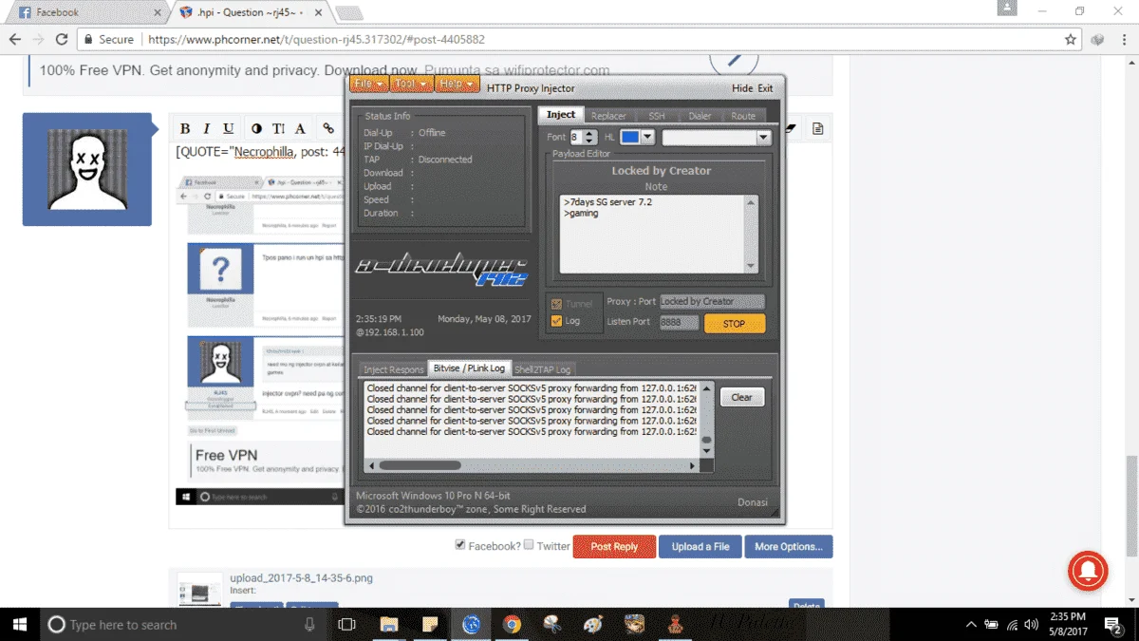Screen dimensions: 1139x641
Task: Click the document icon in editor toolbar
Action: coord(817,128)
